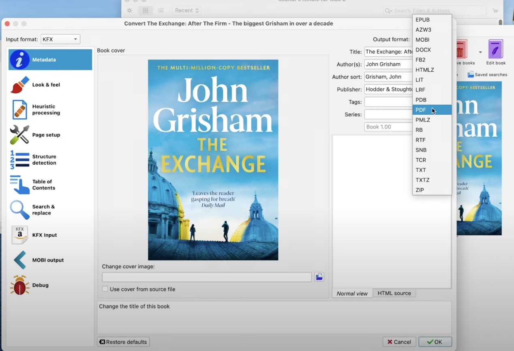This screenshot has height=351, width=514.
Task: Expand the Recent sort dropdown in Kindle window
Action: click(187, 11)
